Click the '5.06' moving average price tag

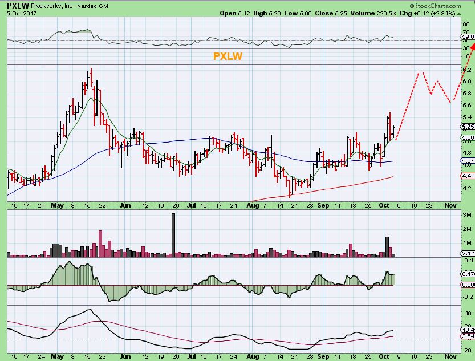pyautogui.click(x=468, y=138)
